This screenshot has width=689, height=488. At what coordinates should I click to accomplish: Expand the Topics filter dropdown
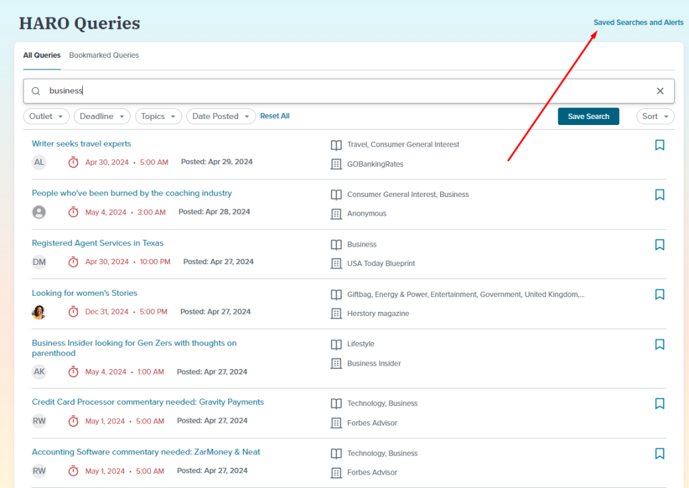point(158,116)
